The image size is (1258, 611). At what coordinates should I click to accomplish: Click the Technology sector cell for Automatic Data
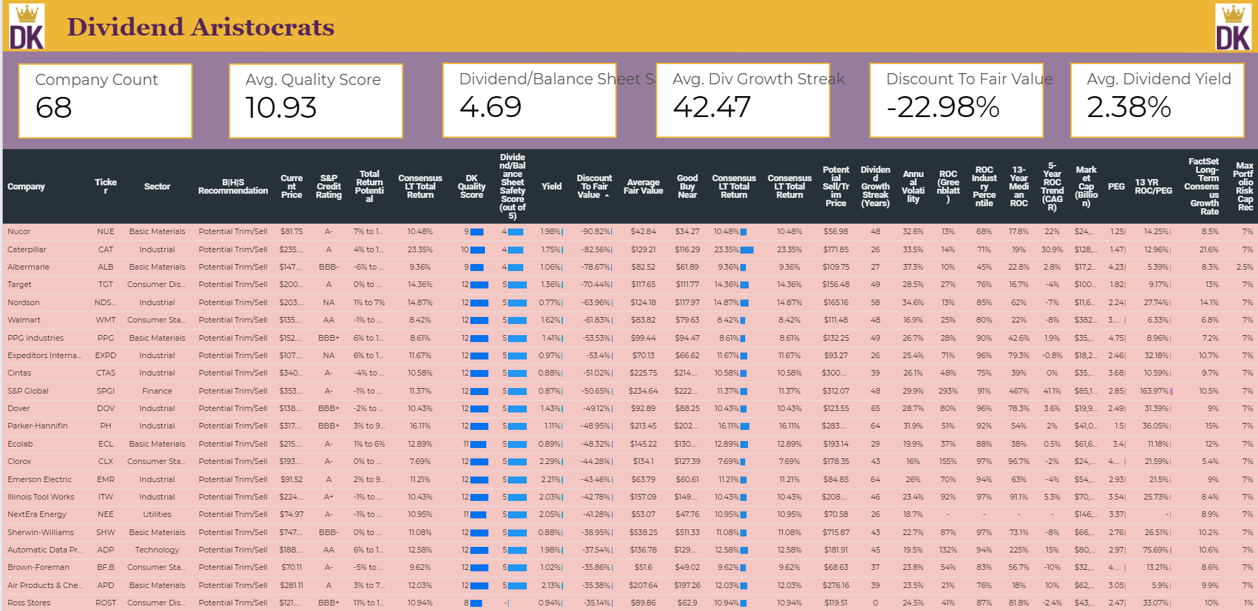157,550
